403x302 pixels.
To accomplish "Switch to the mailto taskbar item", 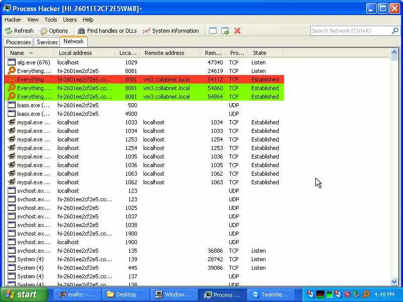I will click(77, 294).
